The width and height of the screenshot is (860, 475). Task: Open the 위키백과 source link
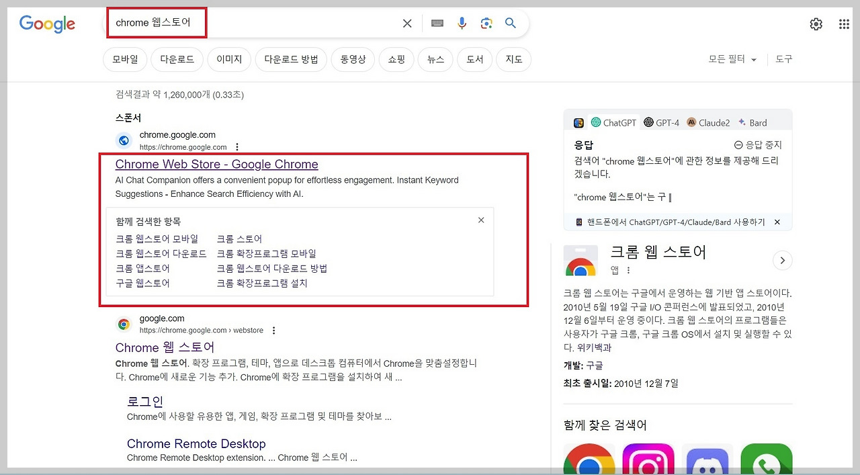coord(593,347)
